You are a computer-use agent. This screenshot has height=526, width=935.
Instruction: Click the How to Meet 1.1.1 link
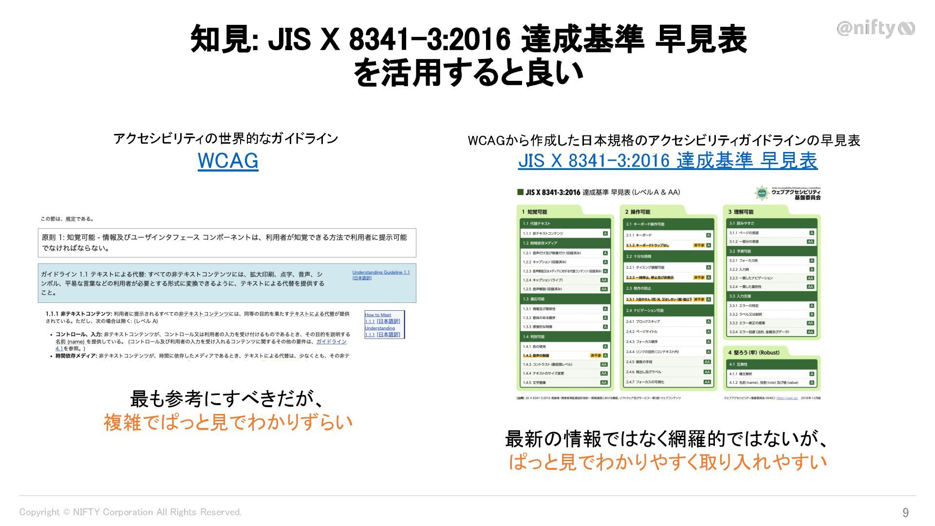[378, 315]
